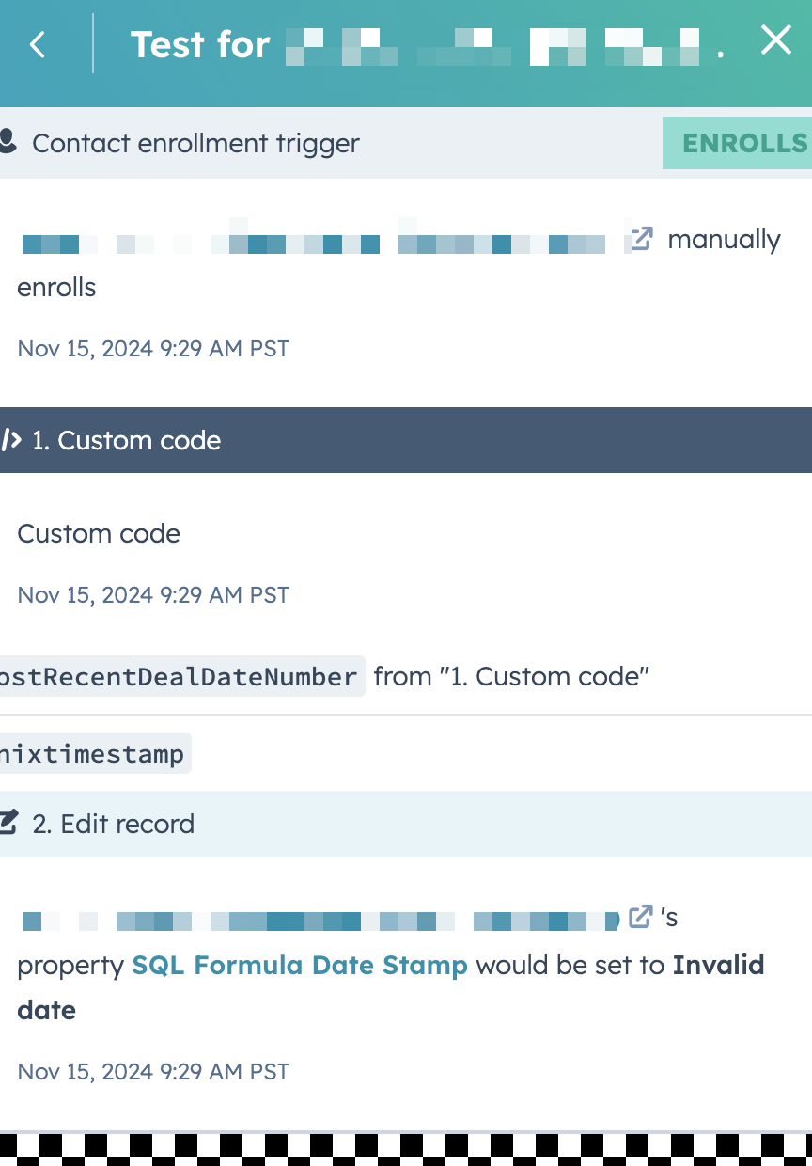Open the enrolled contact via external link icon
This screenshot has width=812, height=1166.
coord(639,240)
